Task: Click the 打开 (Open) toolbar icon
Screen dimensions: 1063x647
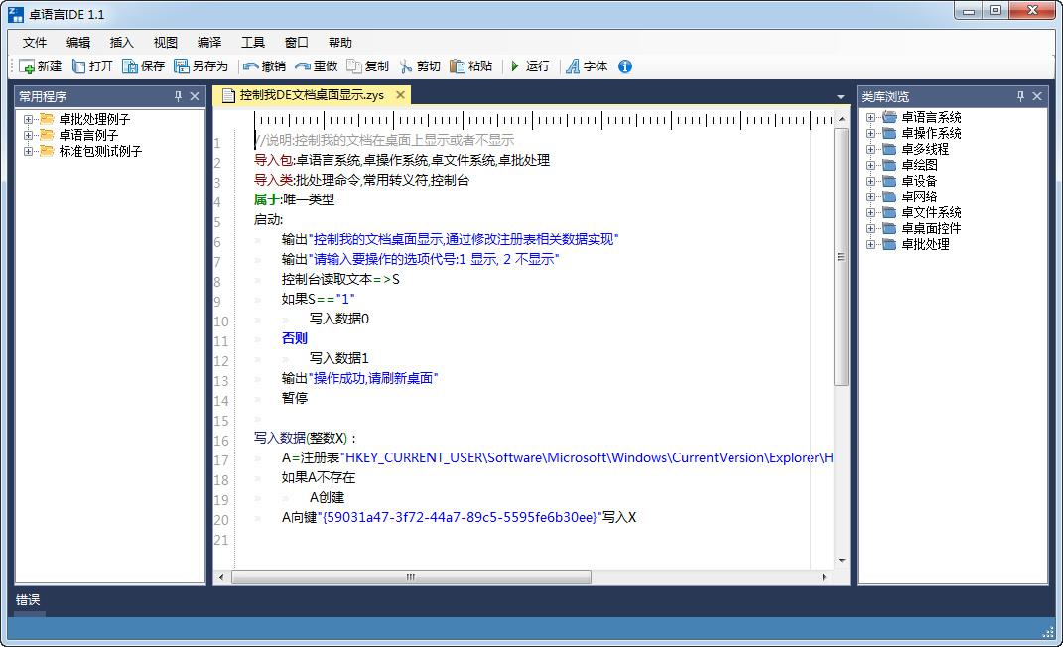Action: pos(78,66)
